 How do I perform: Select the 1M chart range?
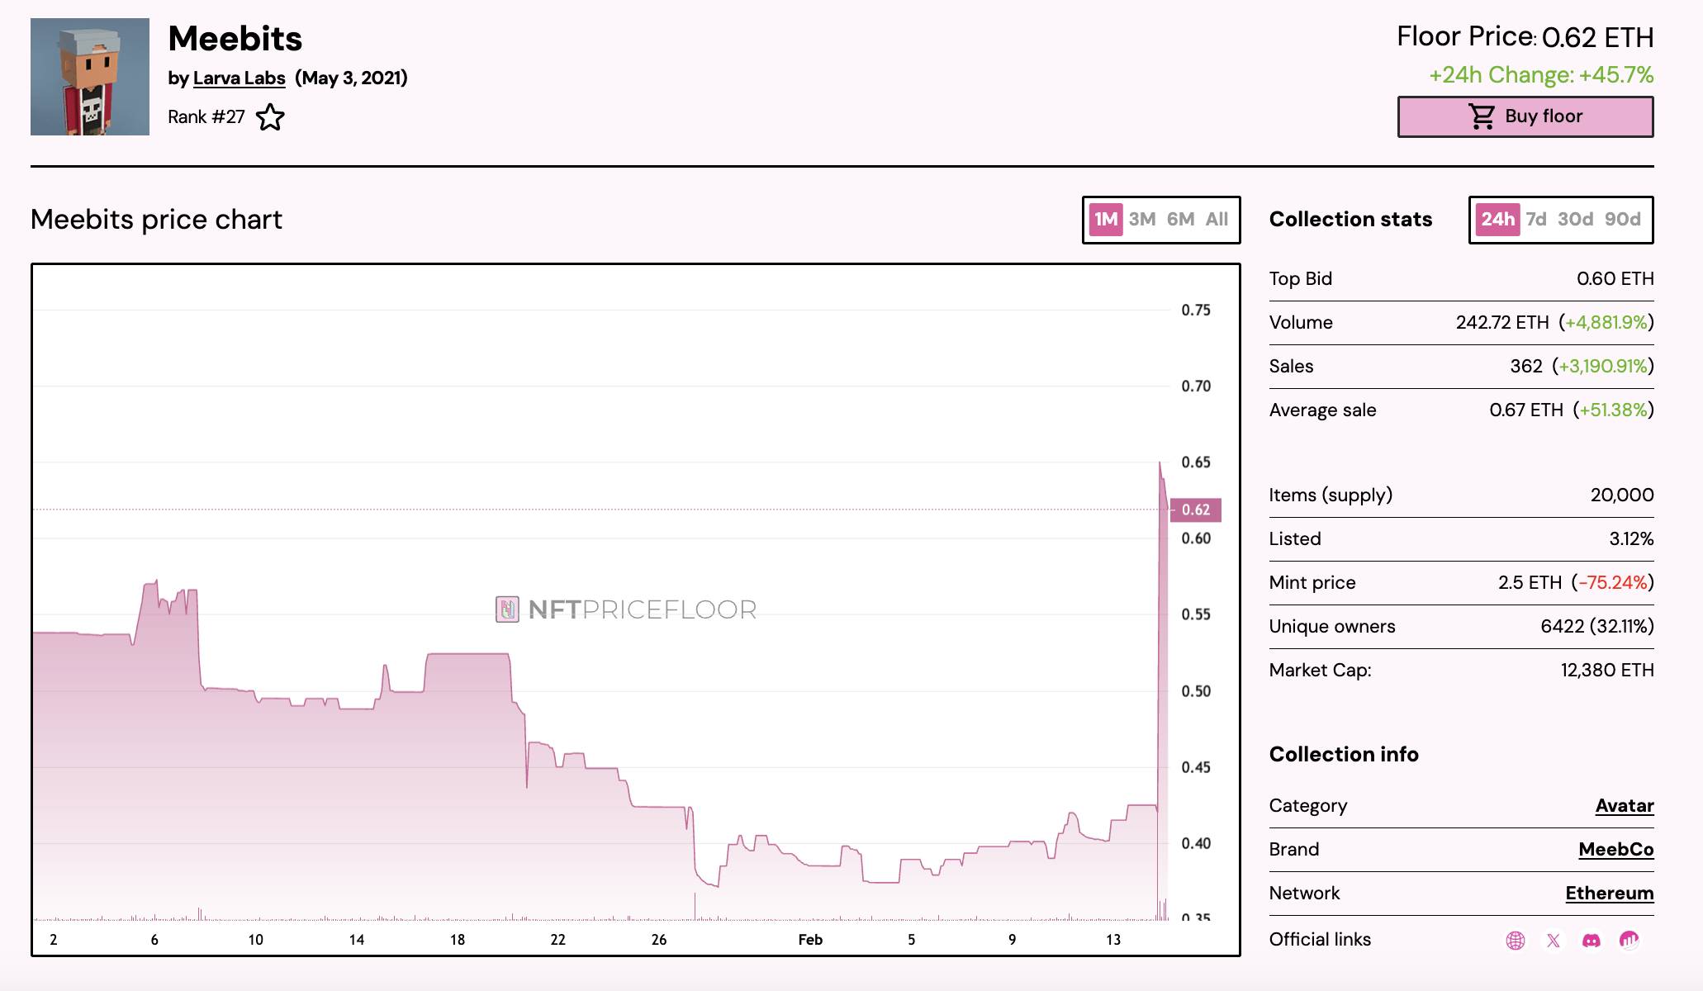click(1106, 220)
